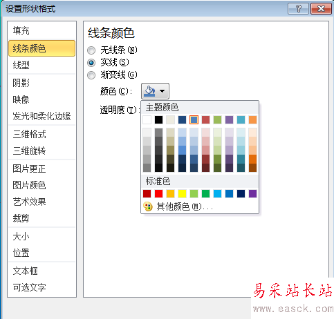Open the 图片颜色 category

pyautogui.click(x=41, y=185)
